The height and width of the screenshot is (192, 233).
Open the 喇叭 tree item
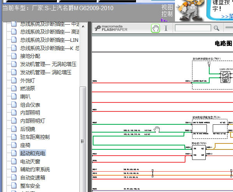pos(25,97)
